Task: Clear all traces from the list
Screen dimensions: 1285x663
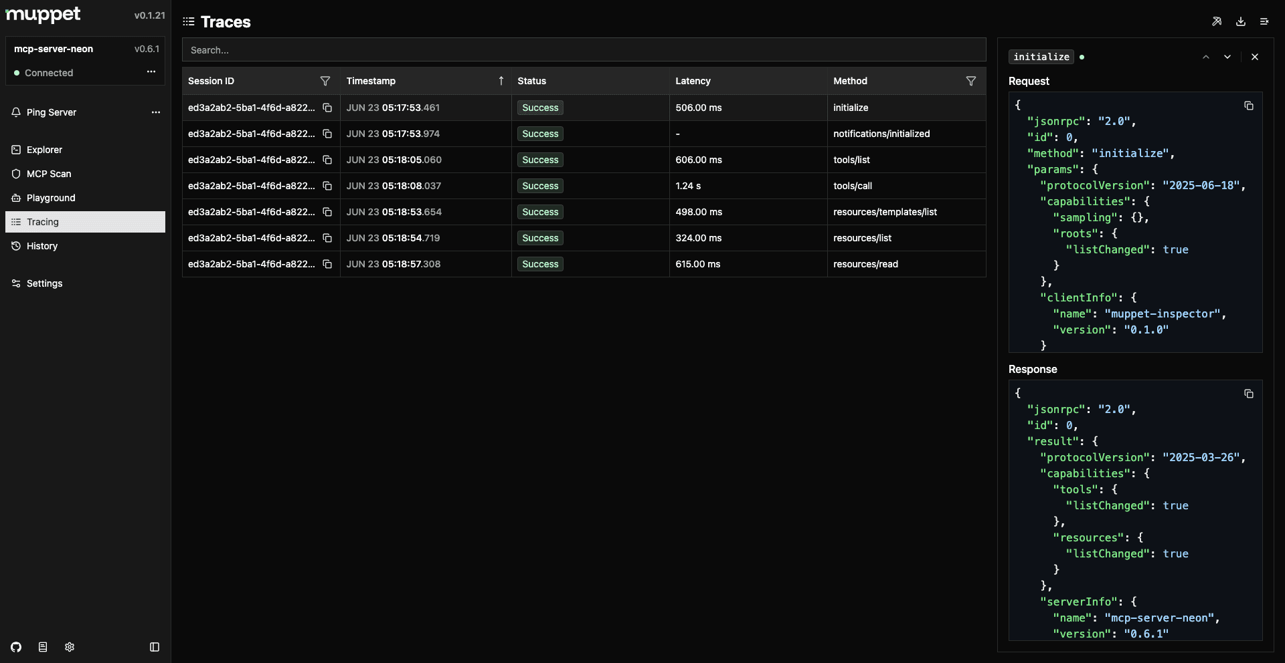Action: tap(1264, 21)
